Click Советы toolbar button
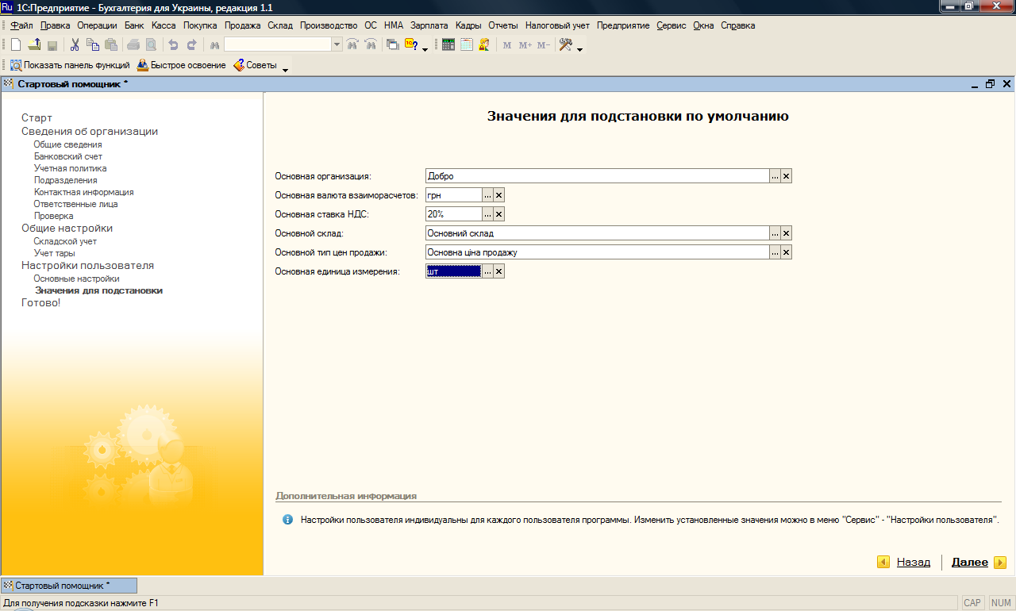Image resolution: width=1016 pixels, height=611 pixels. coord(255,65)
